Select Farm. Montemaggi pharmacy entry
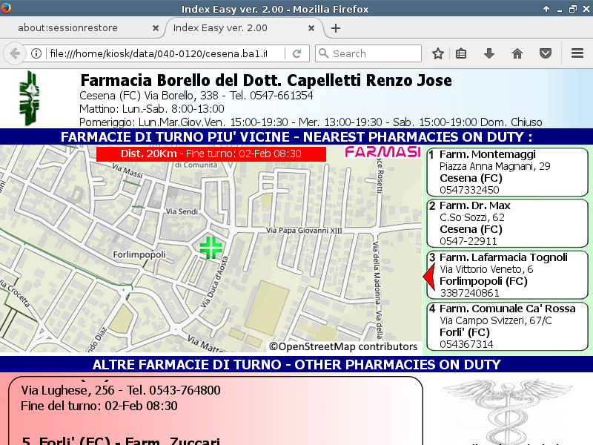This screenshot has width=593, height=445. [507, 172]
